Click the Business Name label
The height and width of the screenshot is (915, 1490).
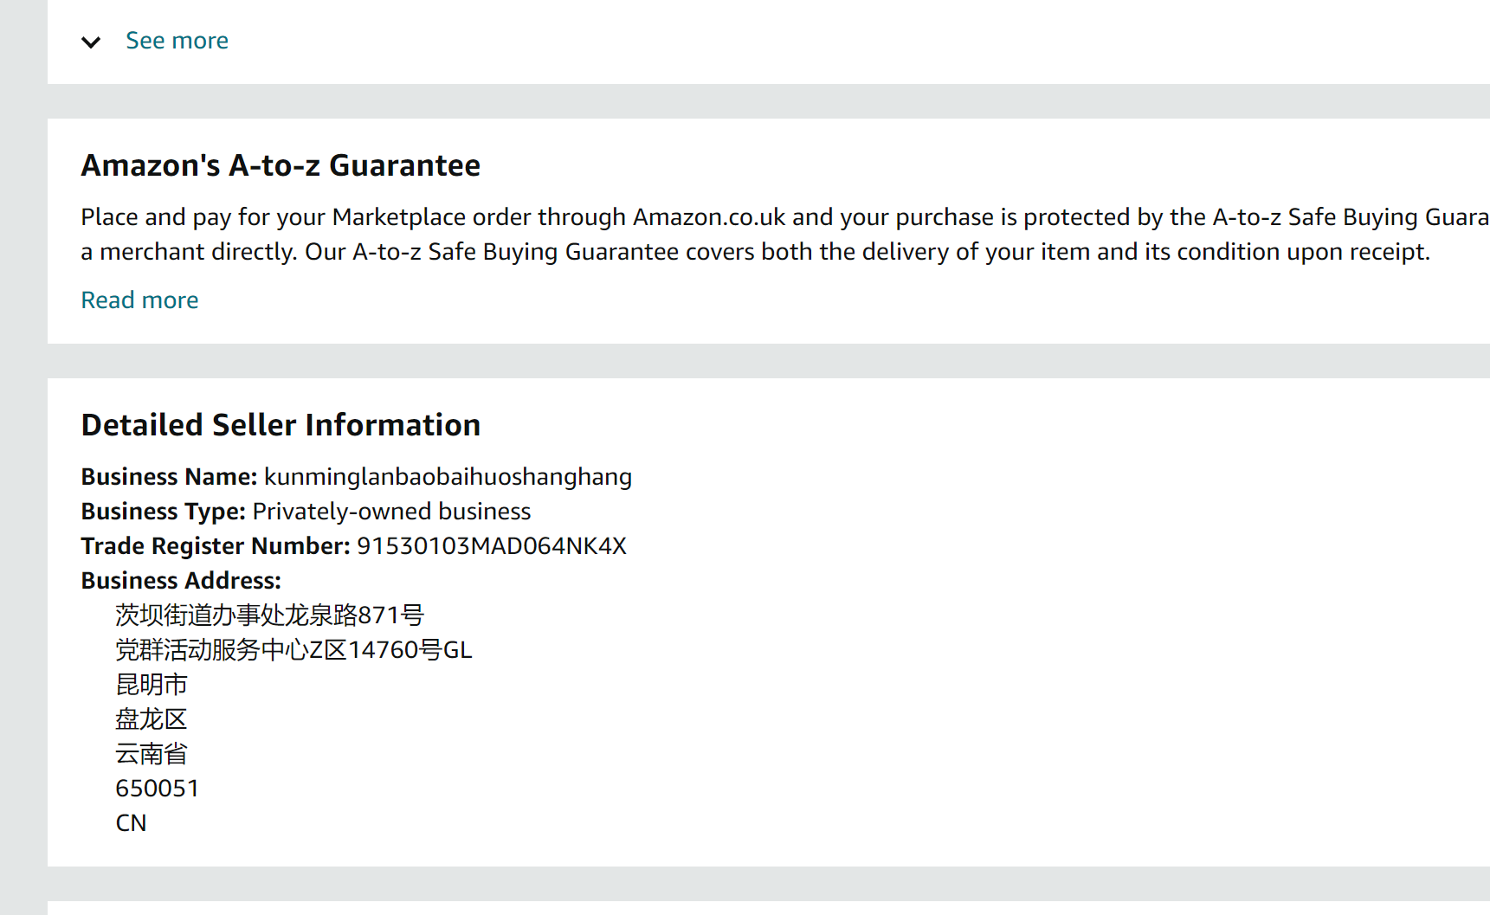(169, 477)
